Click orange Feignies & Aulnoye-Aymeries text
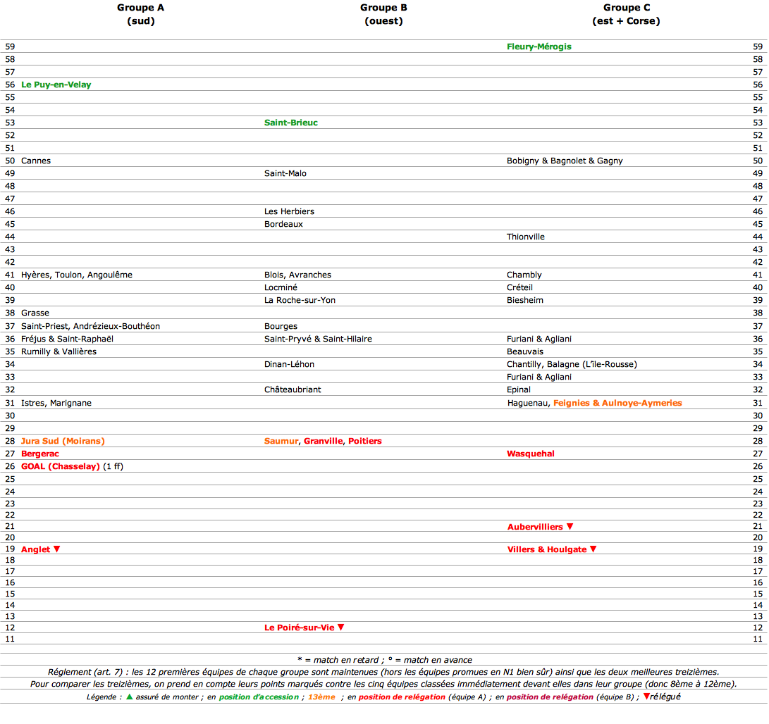769x724 pixels. [x=617, y=403]
